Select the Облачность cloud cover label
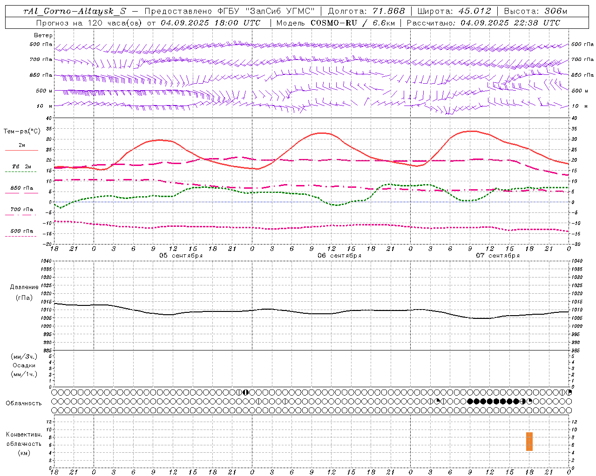596x476 pixels. [x=24, y=403]
